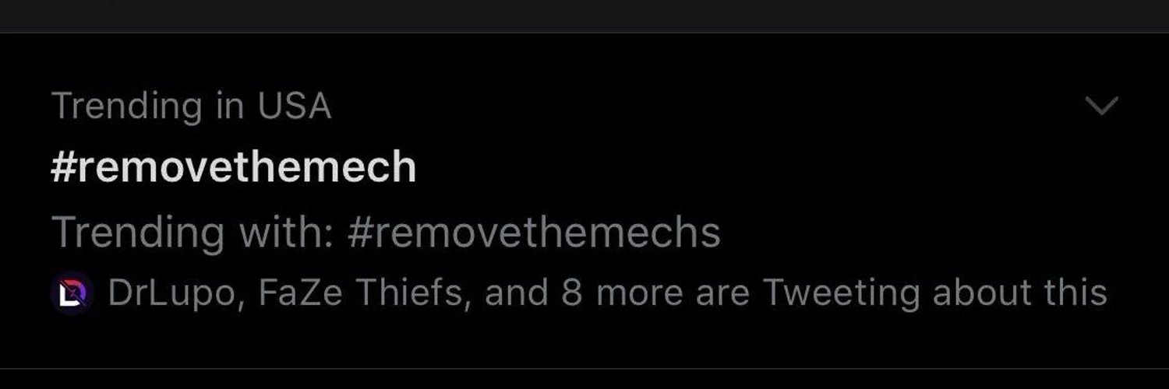1169x389 pixels.
Task: Click the purple D logo avatar
Action: (x=72, y=294)
